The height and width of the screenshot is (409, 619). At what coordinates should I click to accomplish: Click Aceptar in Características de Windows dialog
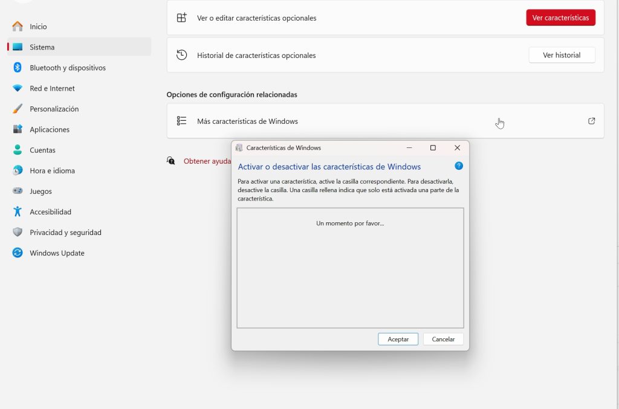[x=398, y=339]
